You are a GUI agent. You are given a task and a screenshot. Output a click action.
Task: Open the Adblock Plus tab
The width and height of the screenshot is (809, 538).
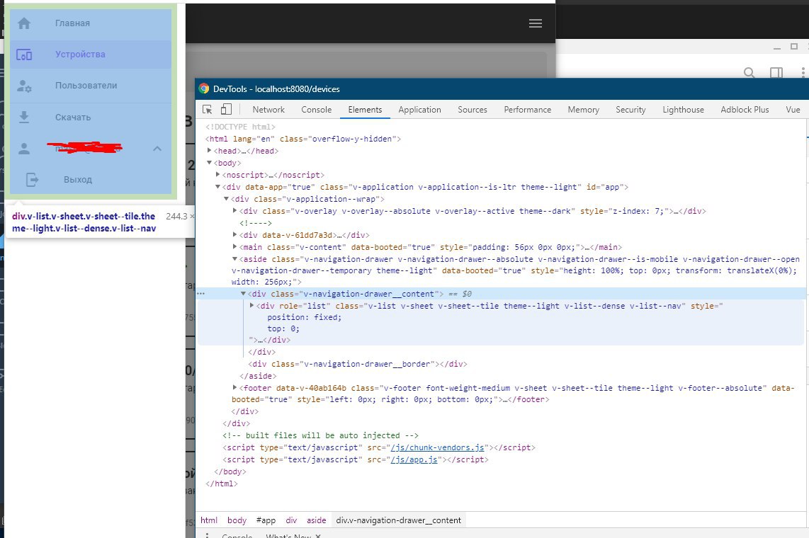[x=745, y=110]
